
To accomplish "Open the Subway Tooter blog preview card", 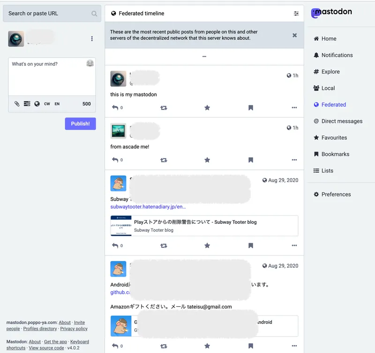I will click(x=204, y=226).
